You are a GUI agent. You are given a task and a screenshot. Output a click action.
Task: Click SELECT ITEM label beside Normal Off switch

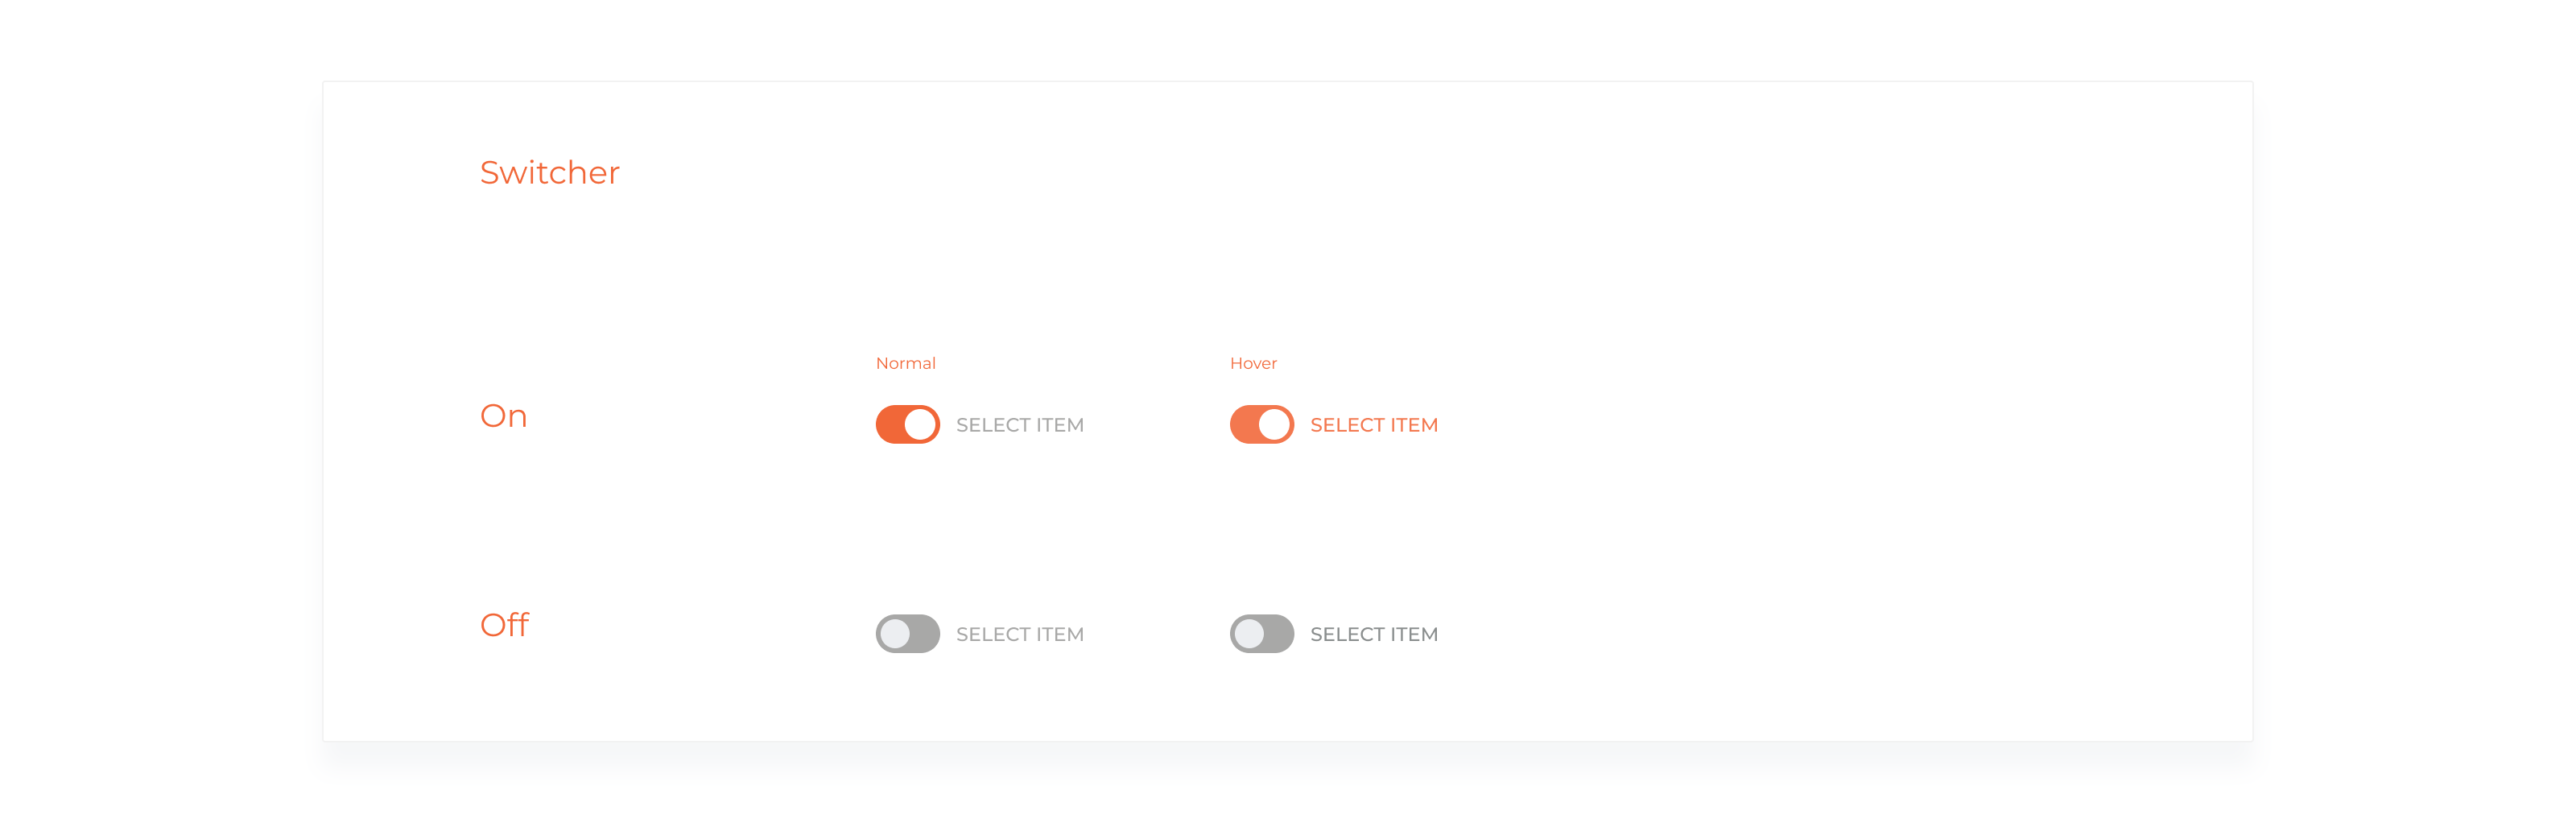coord(1019,634)
